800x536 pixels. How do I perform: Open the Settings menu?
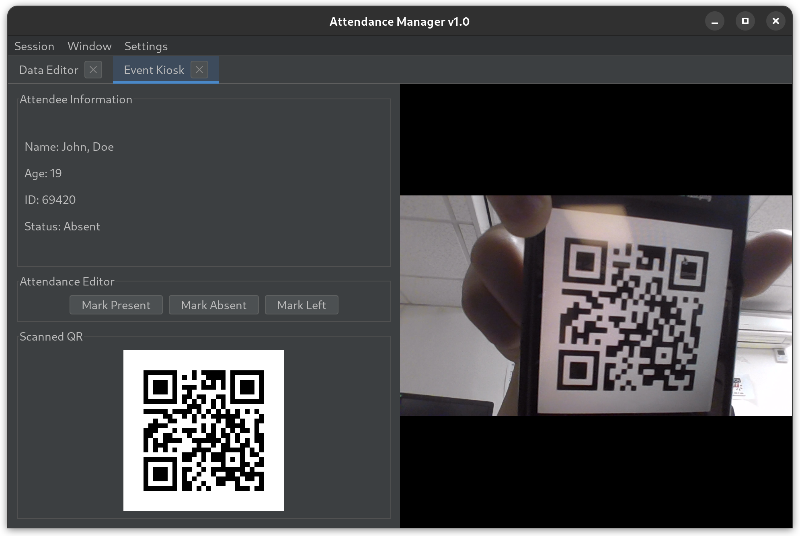tap(146, 46)
